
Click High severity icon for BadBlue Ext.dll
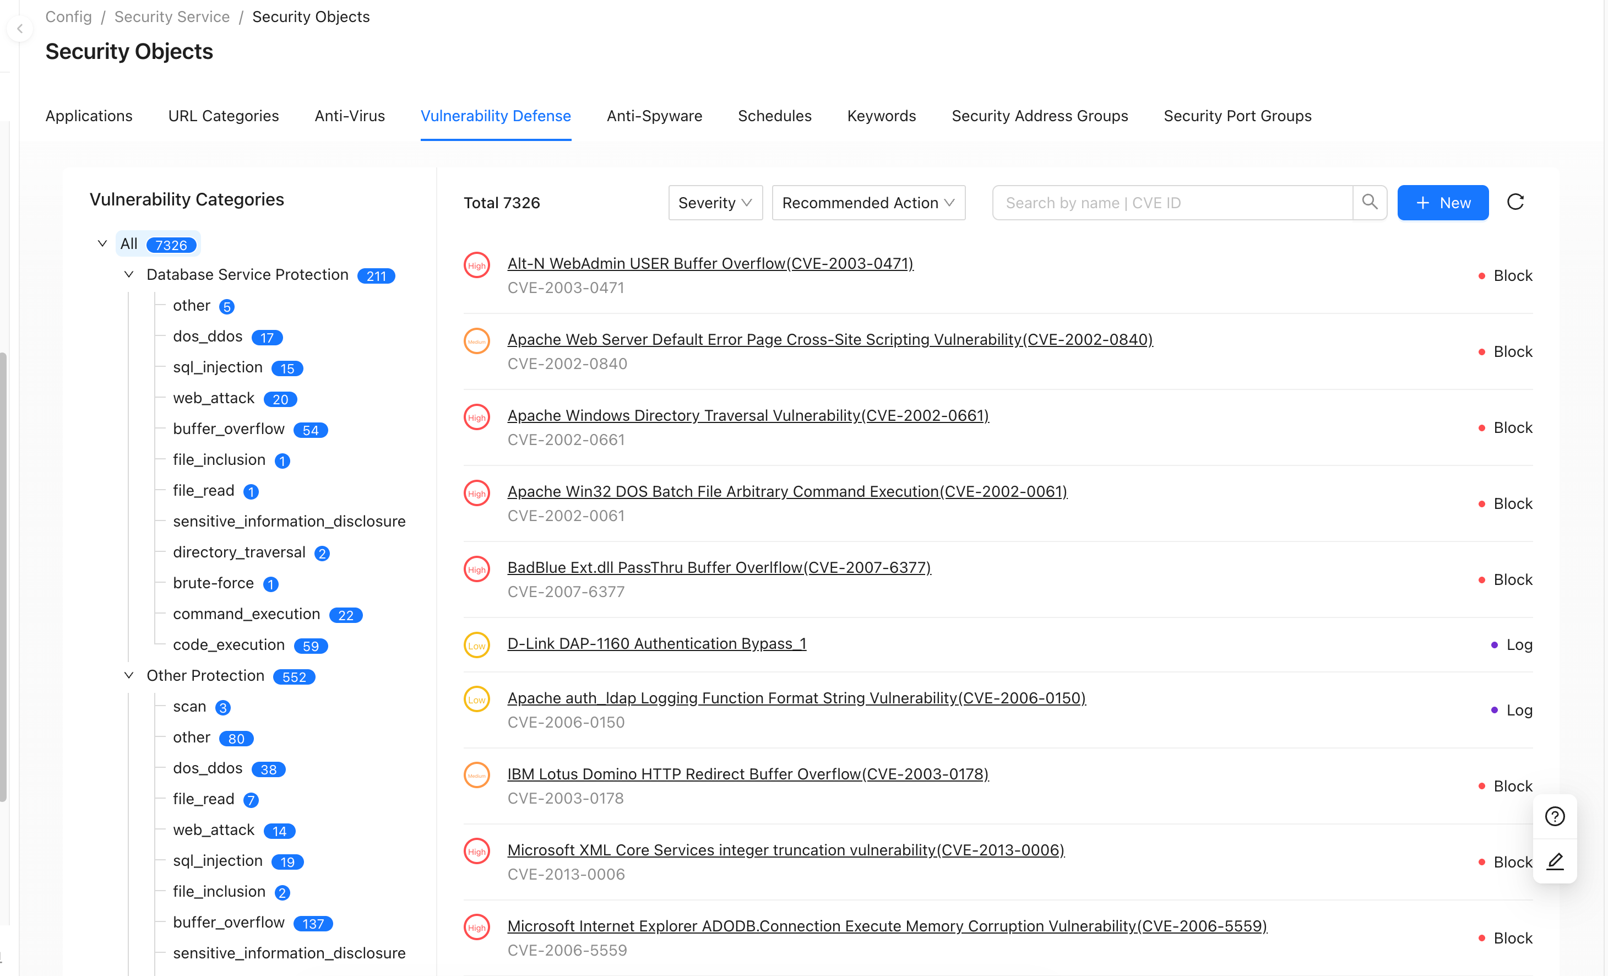tap(476, 570)
